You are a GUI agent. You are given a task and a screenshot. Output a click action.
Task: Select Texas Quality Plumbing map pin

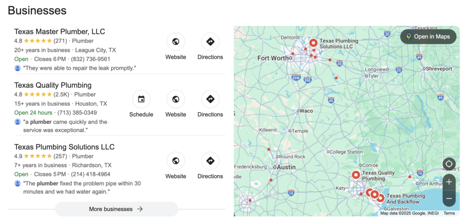(x=356, y=175)
